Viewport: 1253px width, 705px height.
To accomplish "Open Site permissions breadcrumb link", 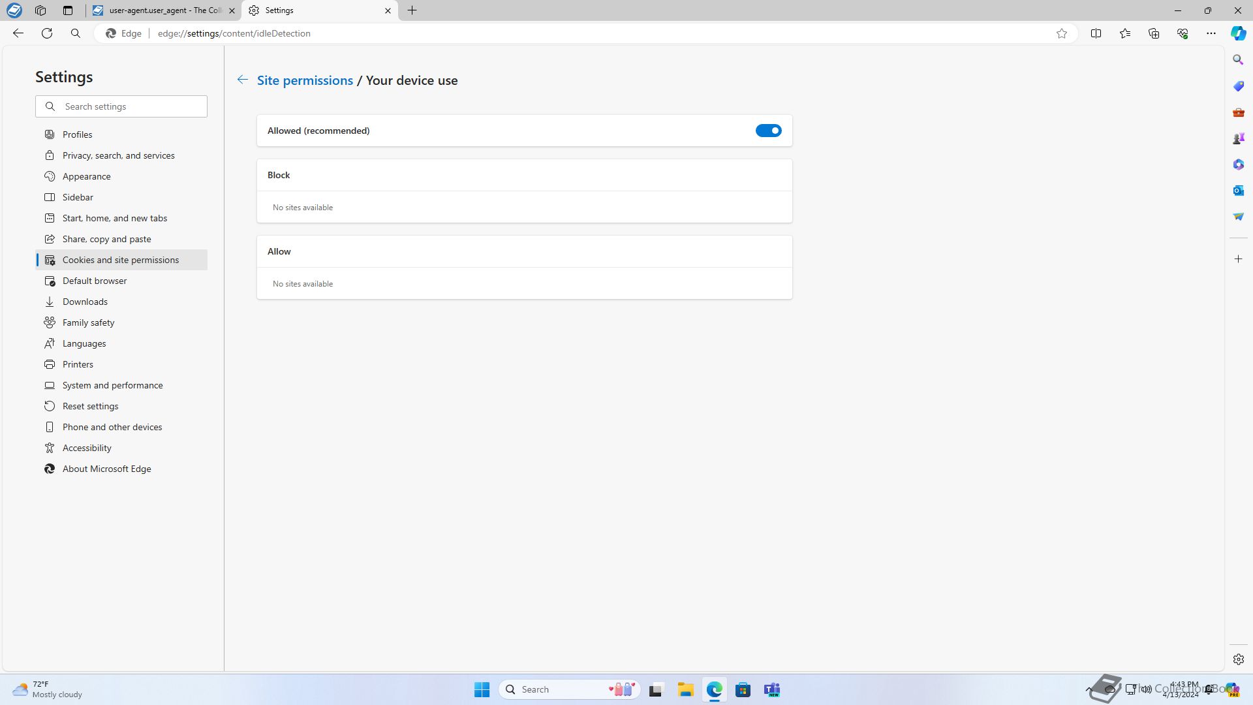I will [x=305, y=80].
